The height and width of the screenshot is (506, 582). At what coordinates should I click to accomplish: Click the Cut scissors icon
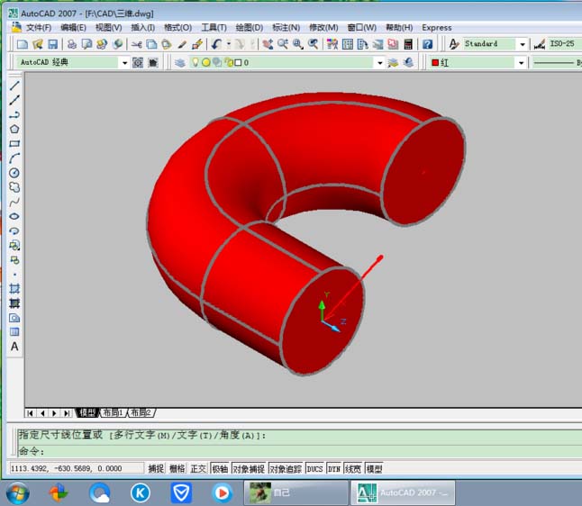(x=137, y=44)
